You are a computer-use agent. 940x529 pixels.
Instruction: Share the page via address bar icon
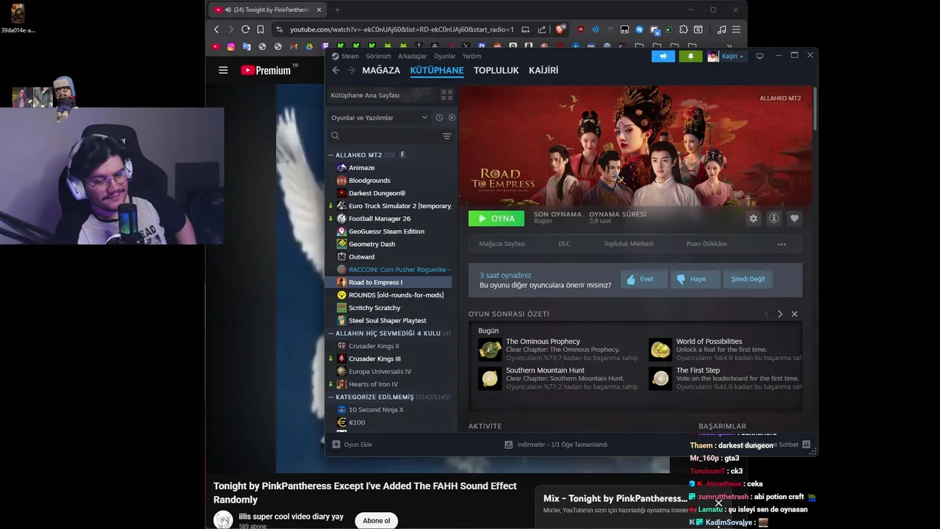click(x=542, y=29)
